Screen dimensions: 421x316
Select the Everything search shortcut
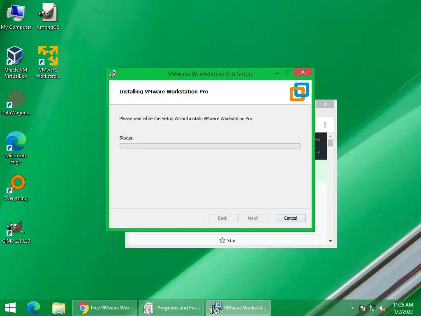click(x=16, y=188)
